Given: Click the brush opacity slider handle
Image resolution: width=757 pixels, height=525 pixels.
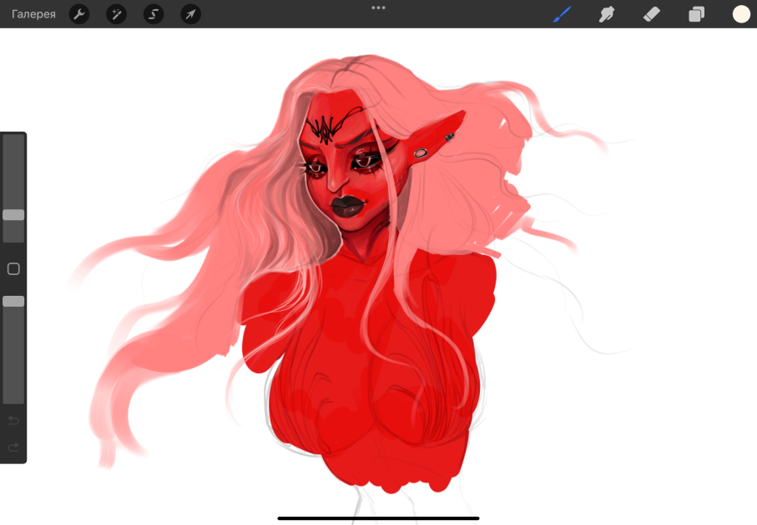Looking at the screenshot, I should pos(13,302).
